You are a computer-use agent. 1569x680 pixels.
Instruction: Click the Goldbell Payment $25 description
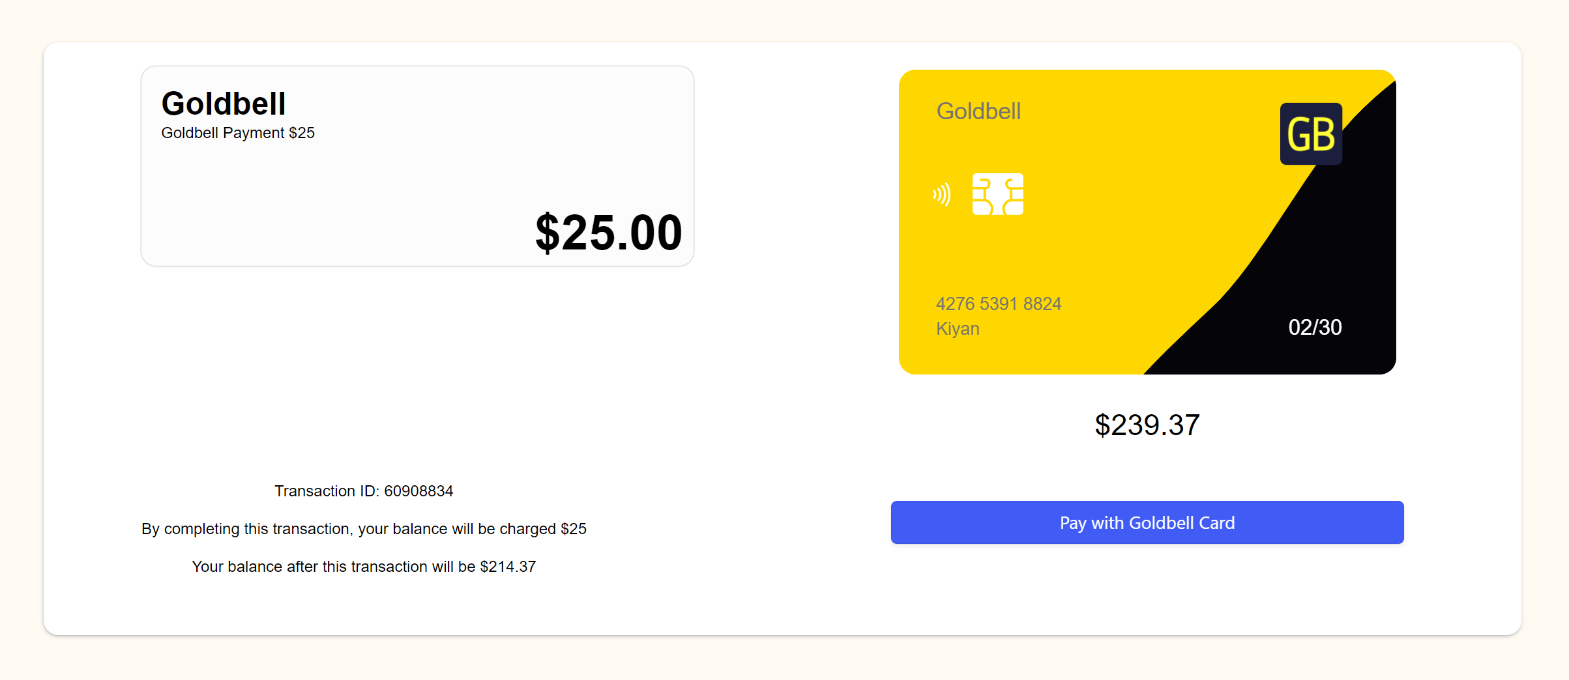tap(237, 133)
